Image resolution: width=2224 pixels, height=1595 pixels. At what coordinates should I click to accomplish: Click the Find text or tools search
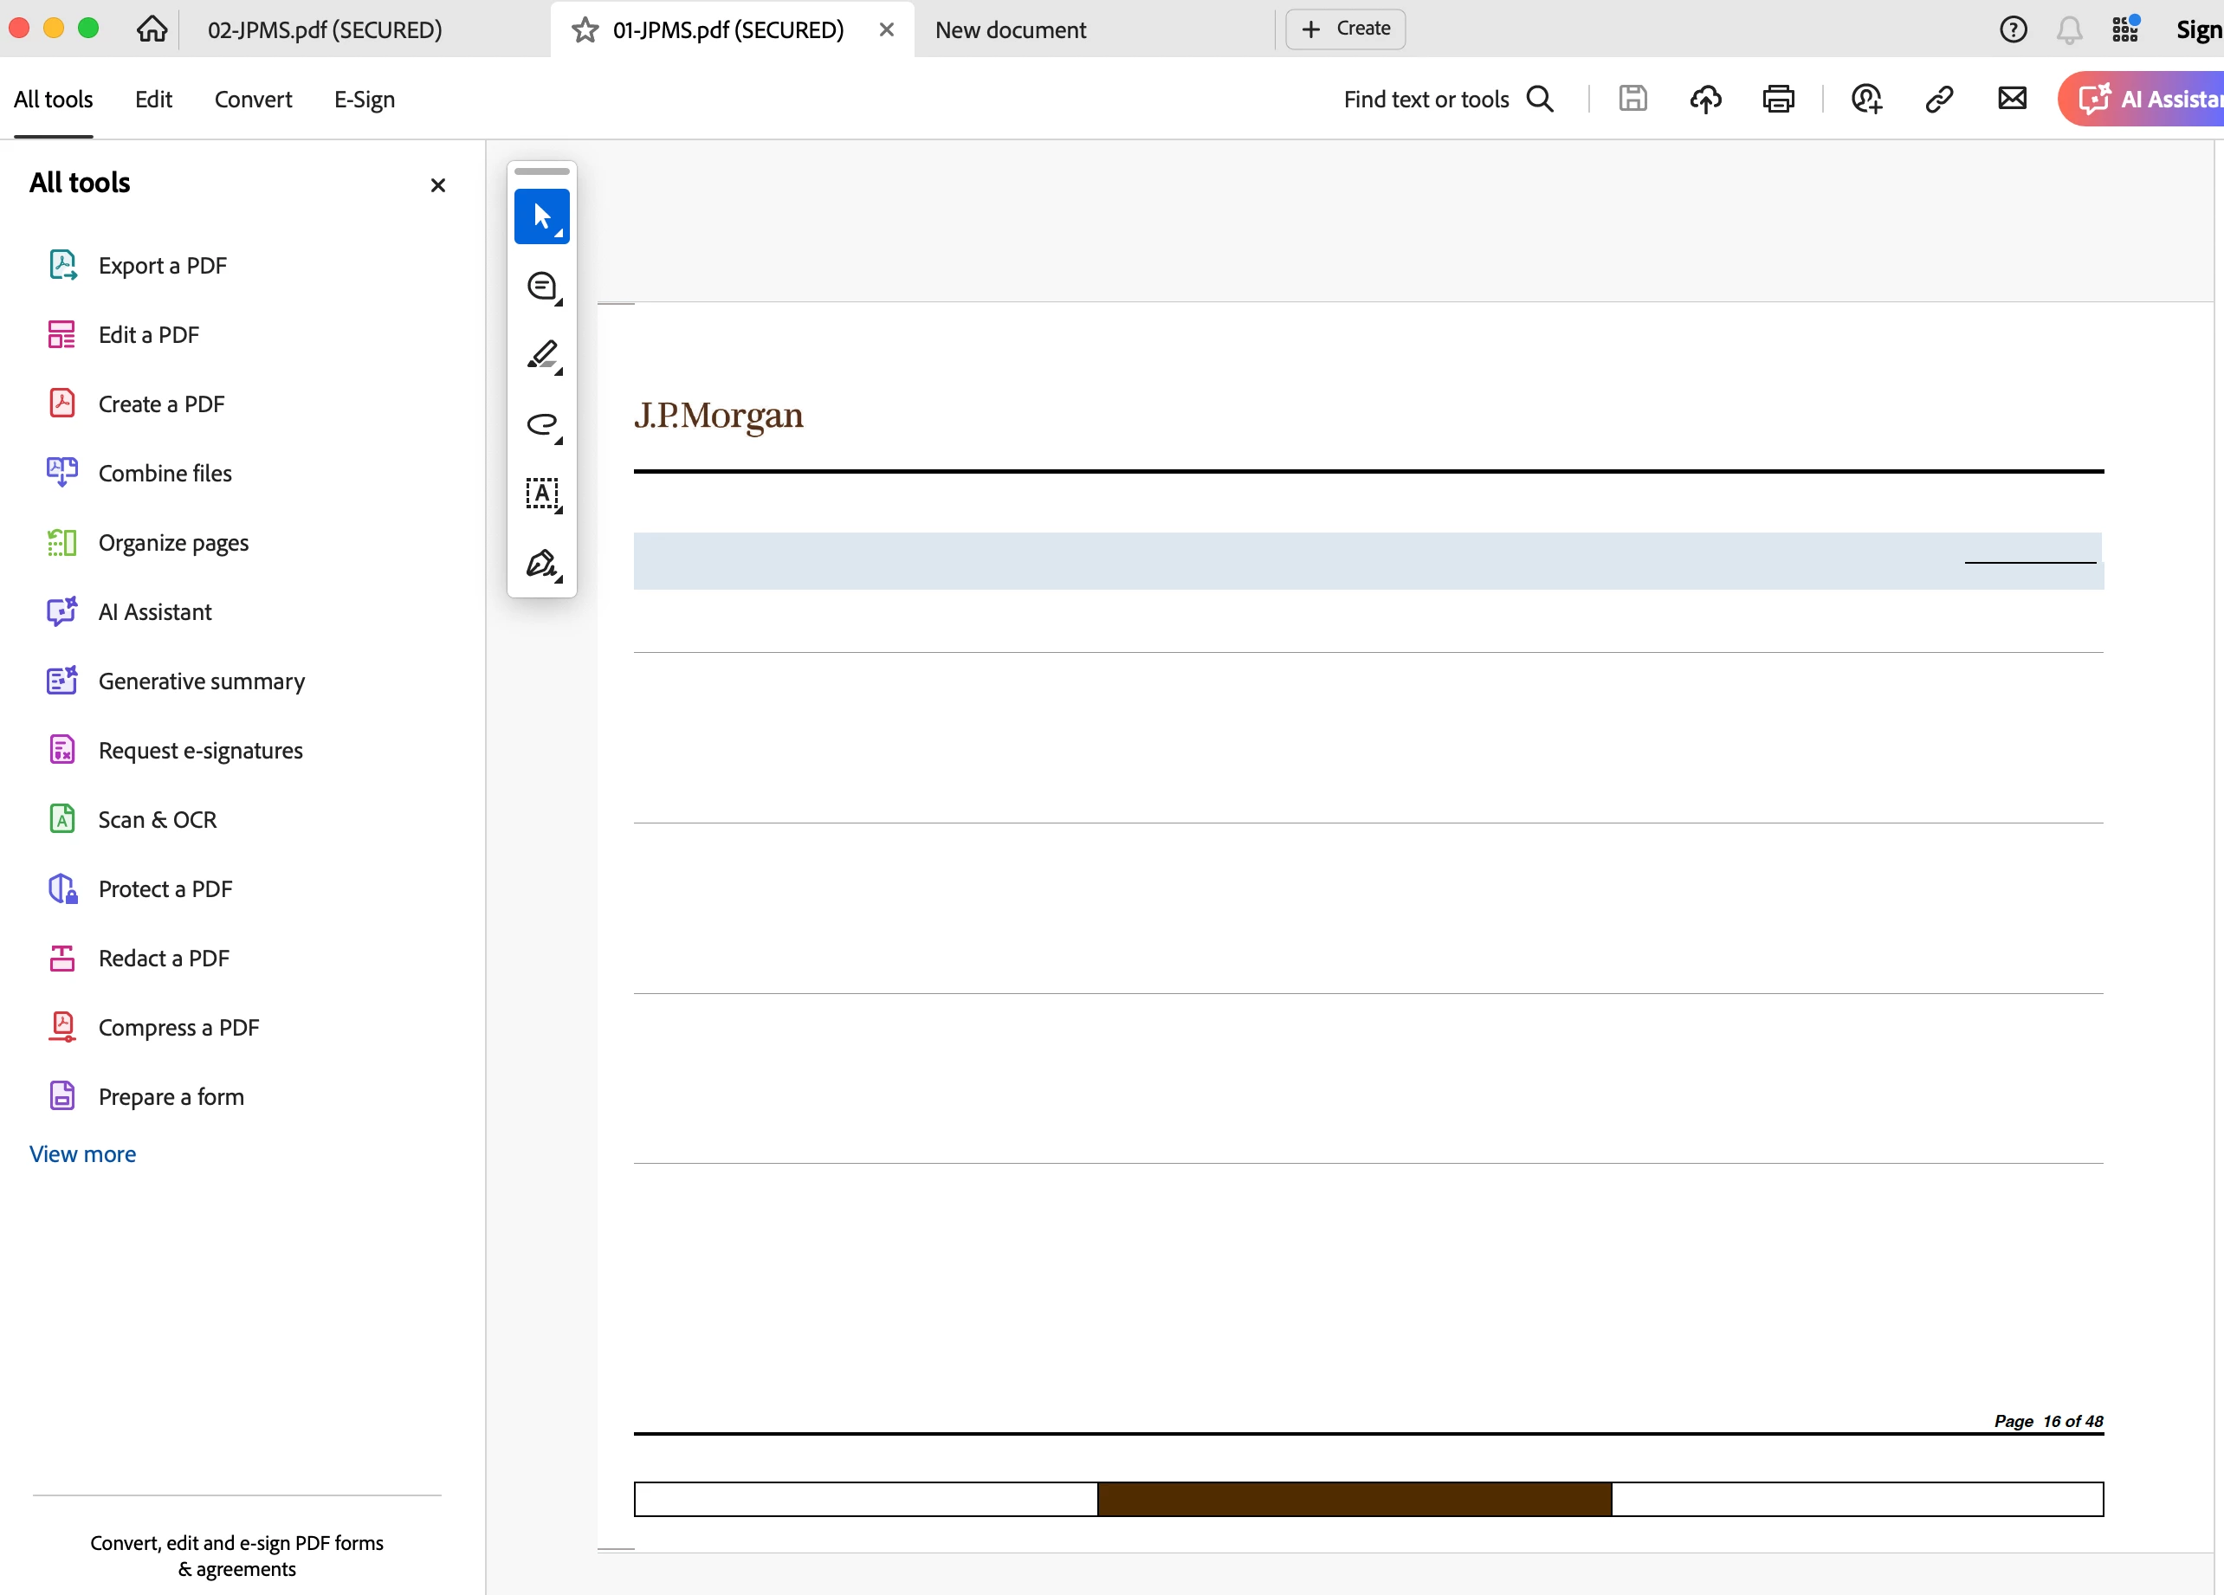(1447, 99)
